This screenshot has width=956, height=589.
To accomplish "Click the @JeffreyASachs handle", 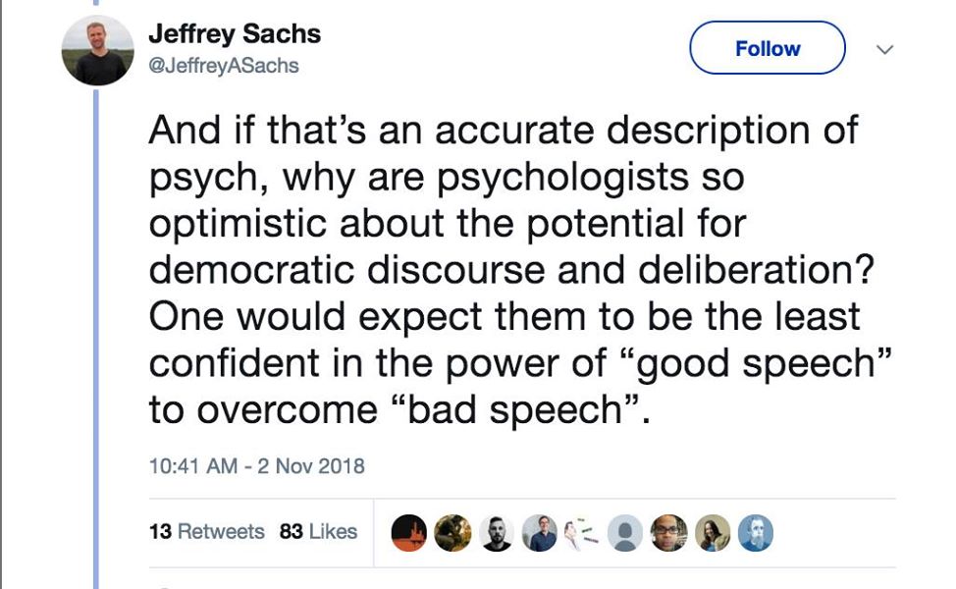I will point(224,66).
